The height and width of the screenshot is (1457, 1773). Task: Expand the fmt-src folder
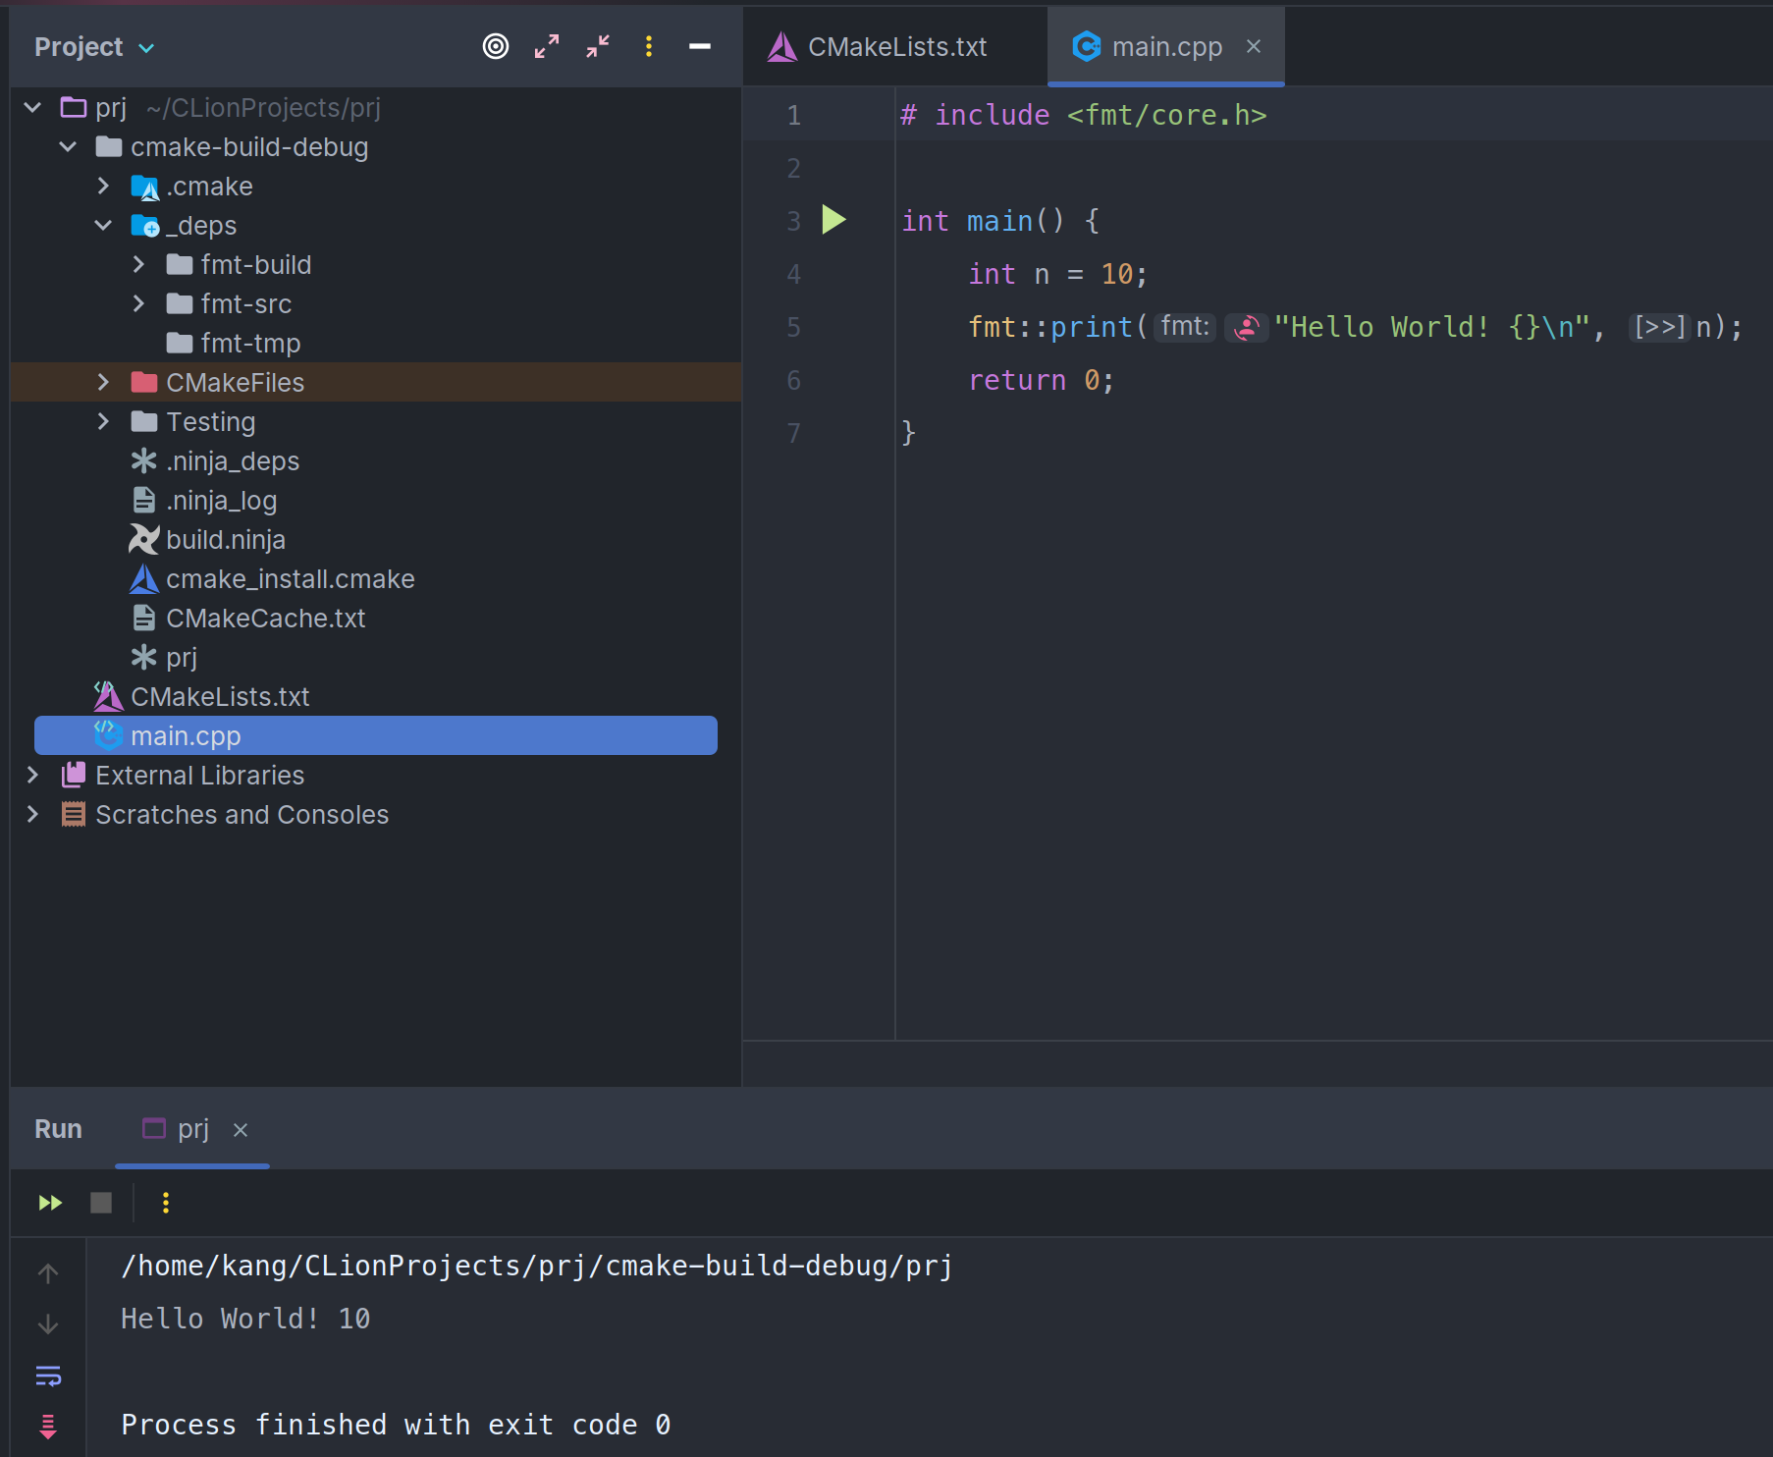coord(138,303)
